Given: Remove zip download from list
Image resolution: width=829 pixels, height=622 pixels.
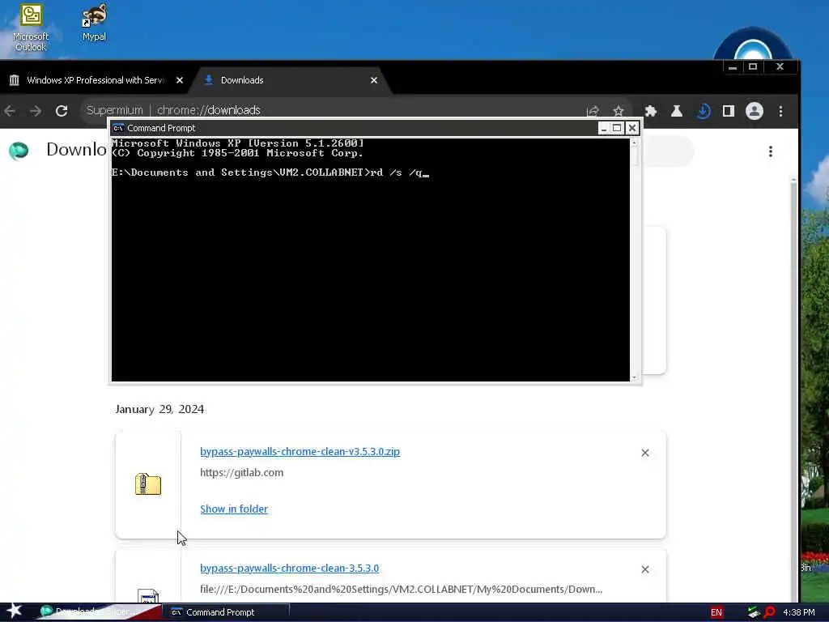Looking at the screenshot, I should [645, 453].
